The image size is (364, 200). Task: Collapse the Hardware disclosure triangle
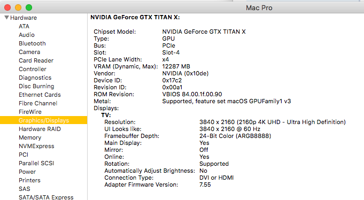coord(7,18)
